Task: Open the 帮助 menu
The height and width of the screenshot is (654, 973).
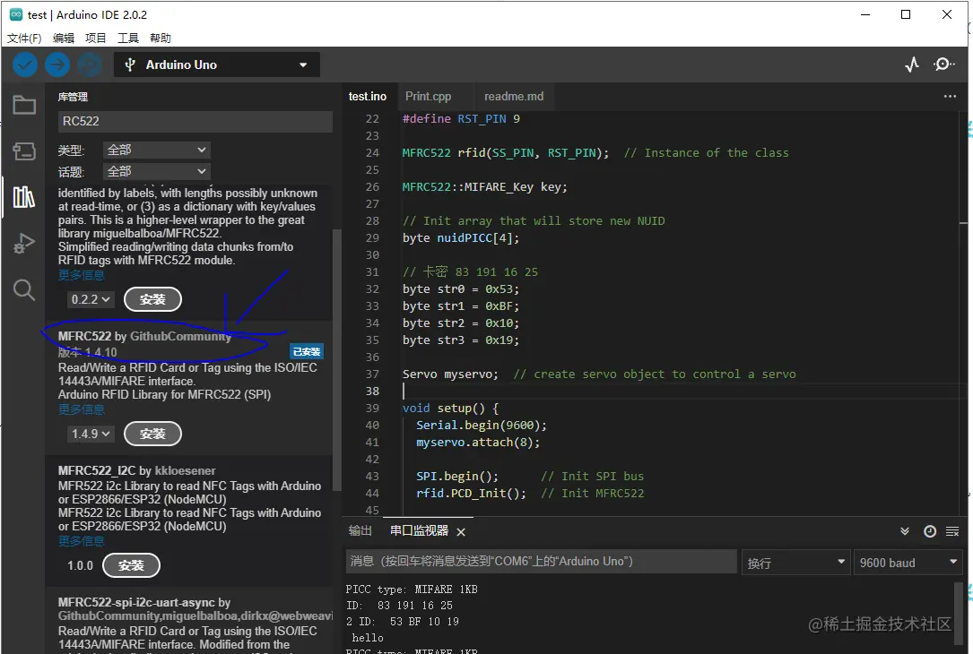Action: point(161,39)
